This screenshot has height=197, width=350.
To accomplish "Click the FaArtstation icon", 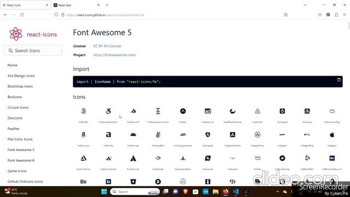I will (x=84, y=158).
